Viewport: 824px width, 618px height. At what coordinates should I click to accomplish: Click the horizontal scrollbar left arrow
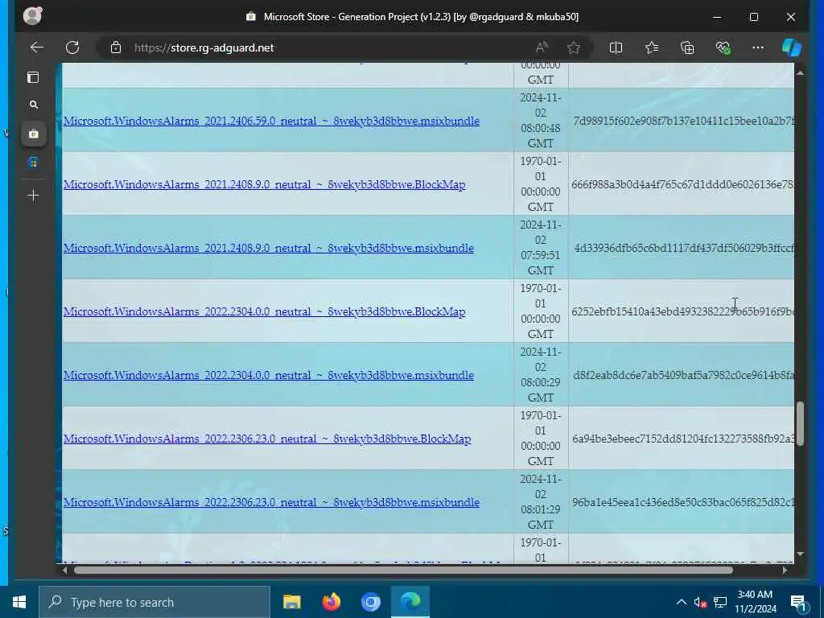64,571
